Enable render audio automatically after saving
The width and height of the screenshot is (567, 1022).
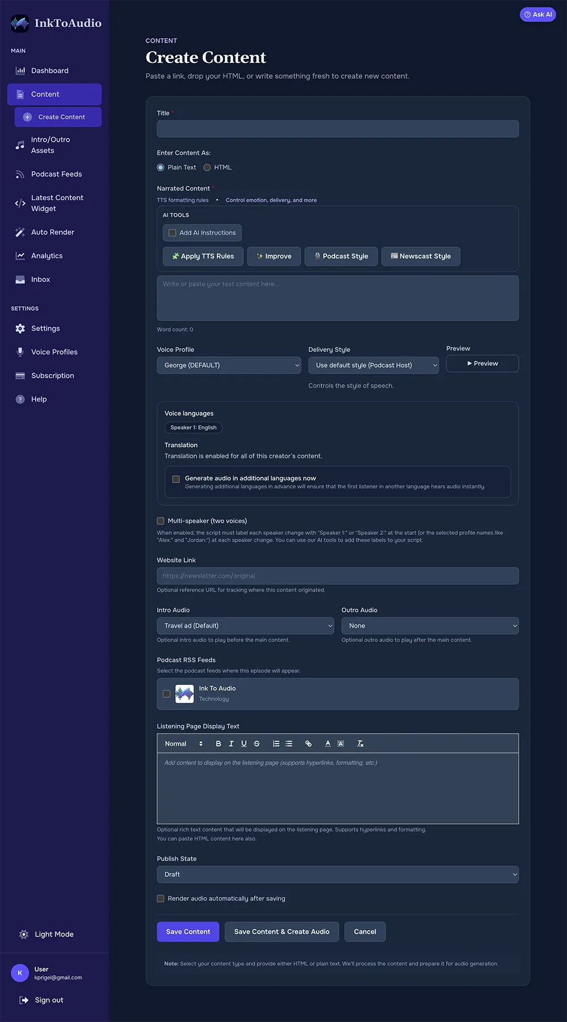click(160, 898)
